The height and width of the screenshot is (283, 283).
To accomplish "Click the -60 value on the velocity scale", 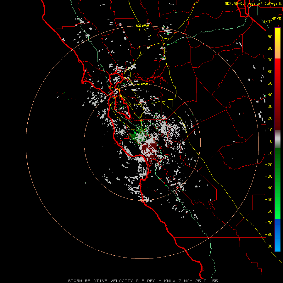I will 269,211.
